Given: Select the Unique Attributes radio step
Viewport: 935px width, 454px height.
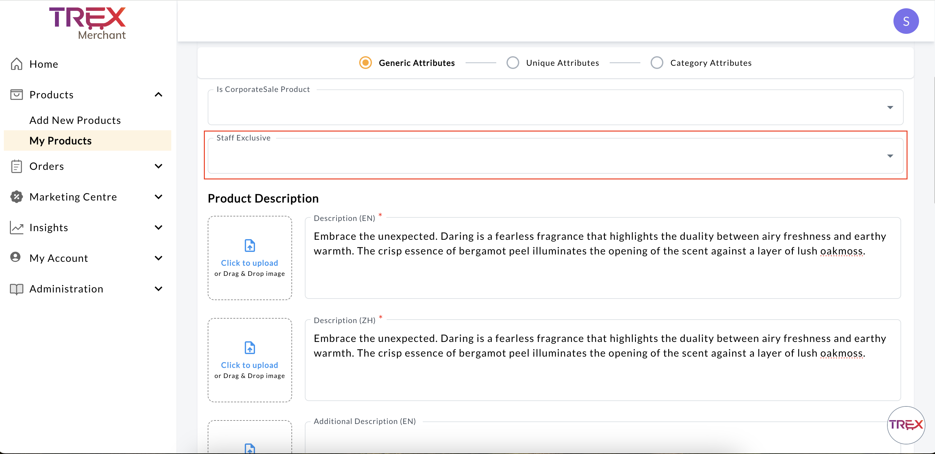Looking at the screenshot, I should pyautogui.click(x=513, y=63).
